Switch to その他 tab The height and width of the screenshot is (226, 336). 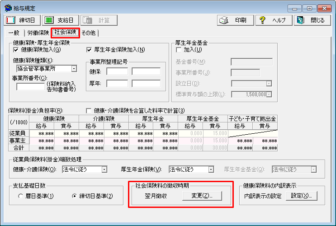pos(90,33)
